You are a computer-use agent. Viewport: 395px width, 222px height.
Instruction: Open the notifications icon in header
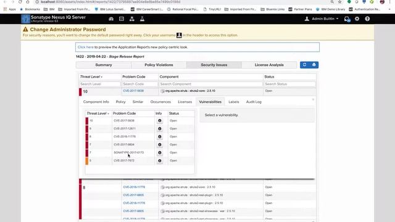(347, 19)
